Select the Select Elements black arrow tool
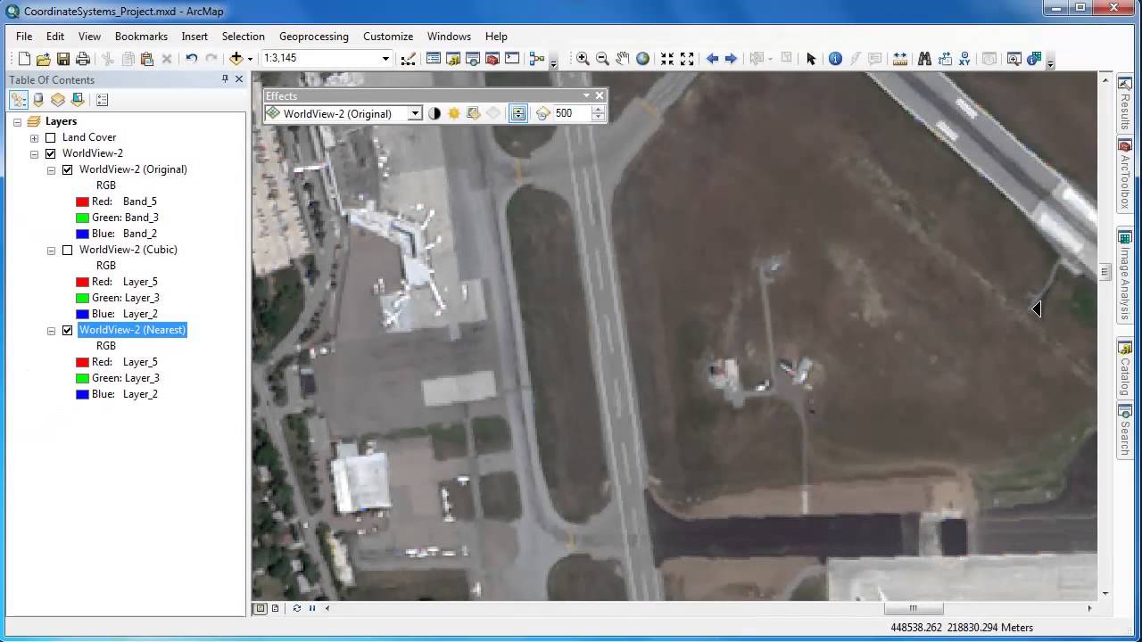Viewport: 1142px width, 642px height. [x=811, y=59]
